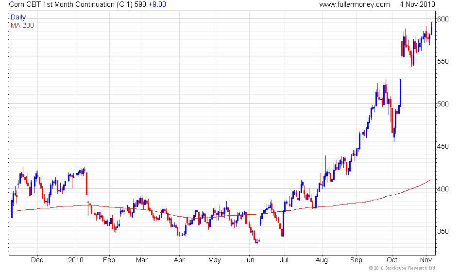Click the 500 price axis label
The height and width of the screenshot is (272, 476).
442,104
